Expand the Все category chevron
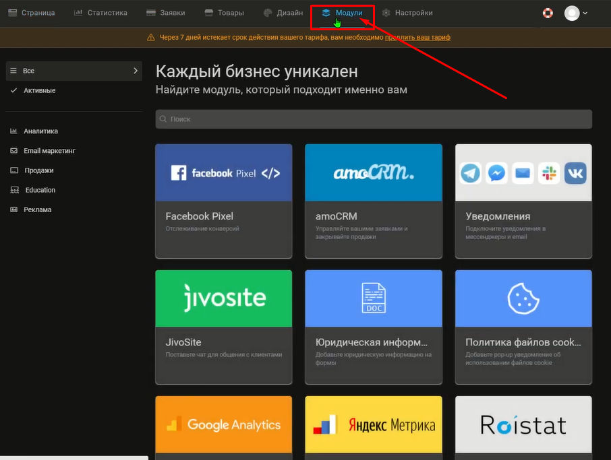Viewport: 611px width, 460px height. (136, 71)
